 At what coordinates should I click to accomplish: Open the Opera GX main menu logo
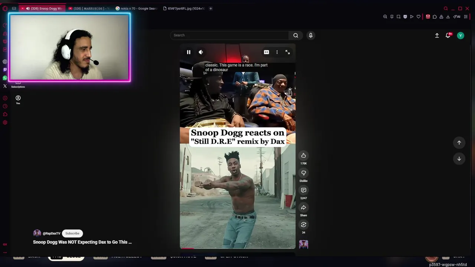(5, 8)
